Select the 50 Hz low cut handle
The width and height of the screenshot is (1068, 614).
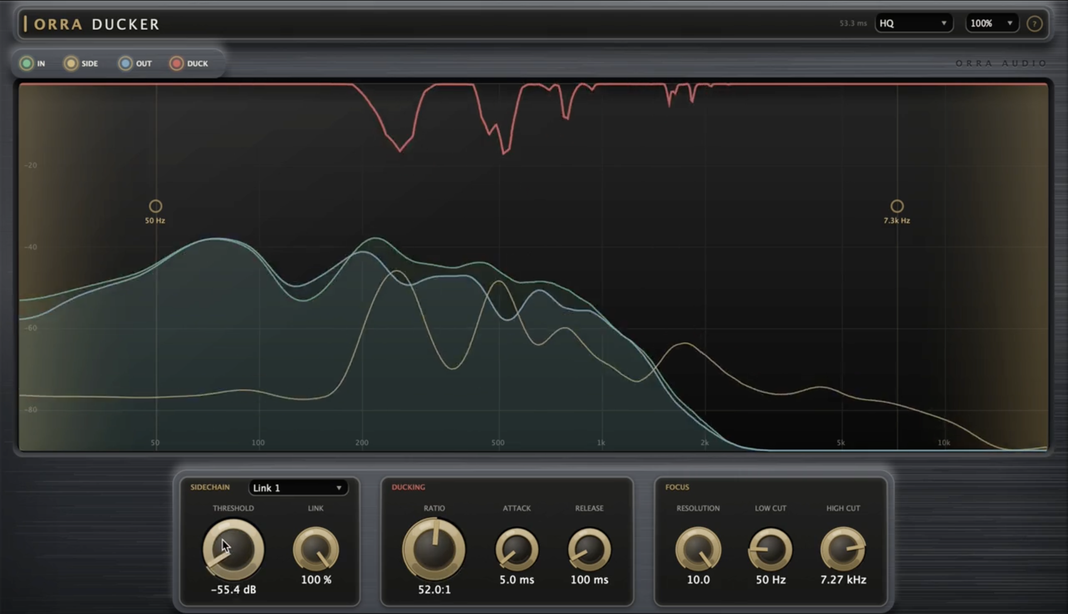(155, 206)
